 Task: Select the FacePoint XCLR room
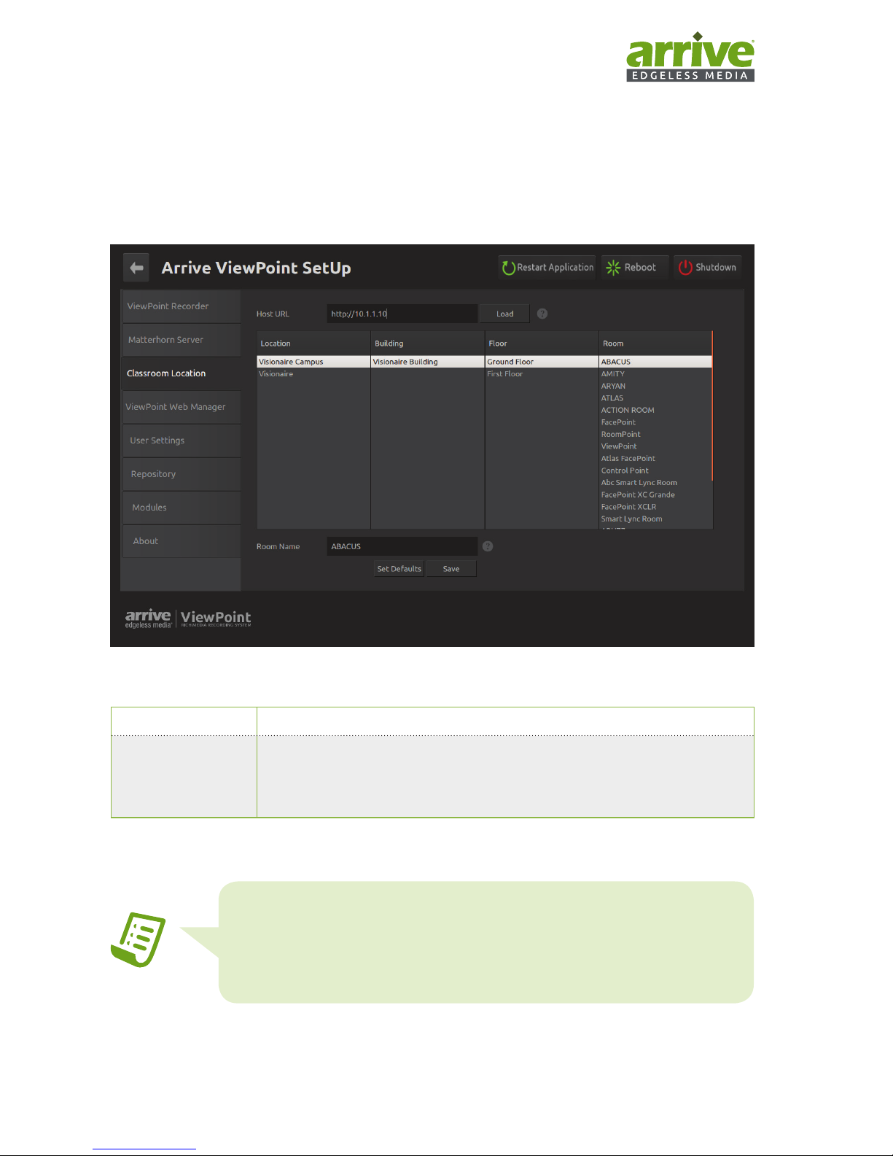pyautogui.click(x=655, y=507)
